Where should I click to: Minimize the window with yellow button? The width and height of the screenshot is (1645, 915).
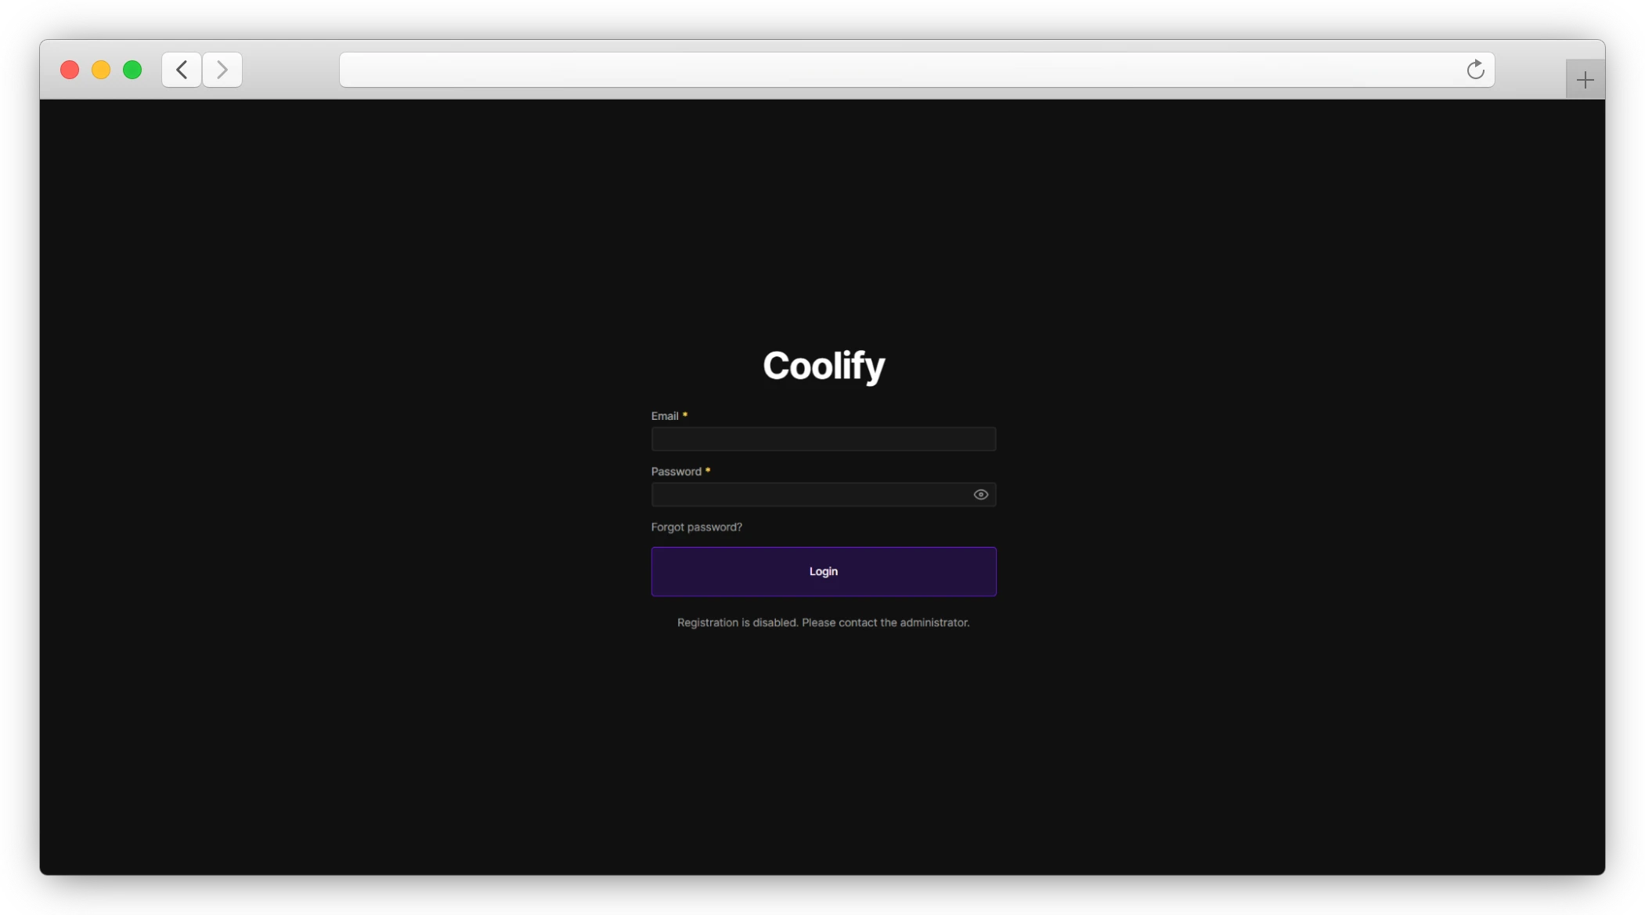tap(101, 70)
